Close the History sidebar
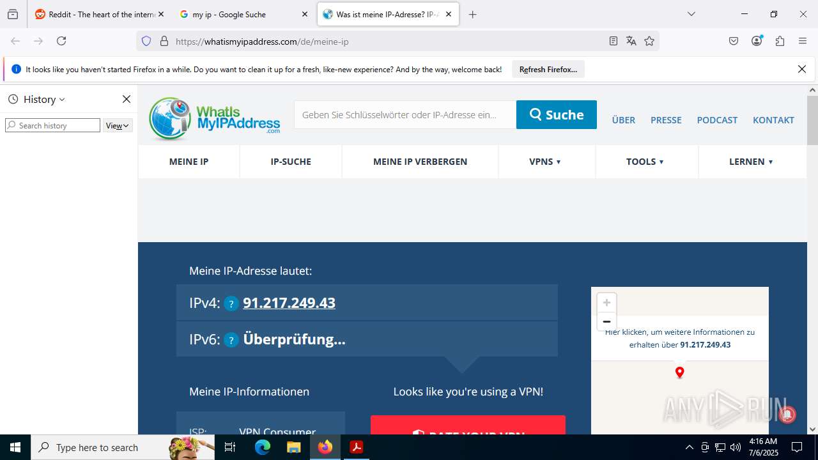The height and width of the screenshot is (460, 818). tap(127, 99)
